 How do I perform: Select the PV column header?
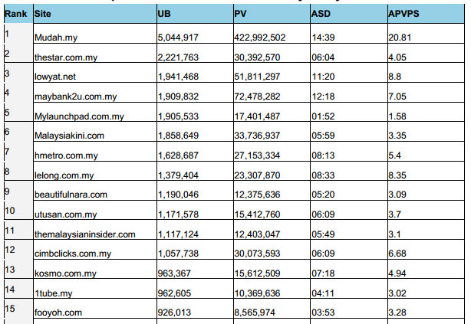(240, 15)
